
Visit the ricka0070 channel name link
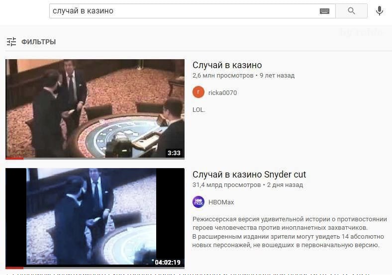click(222, 93)
